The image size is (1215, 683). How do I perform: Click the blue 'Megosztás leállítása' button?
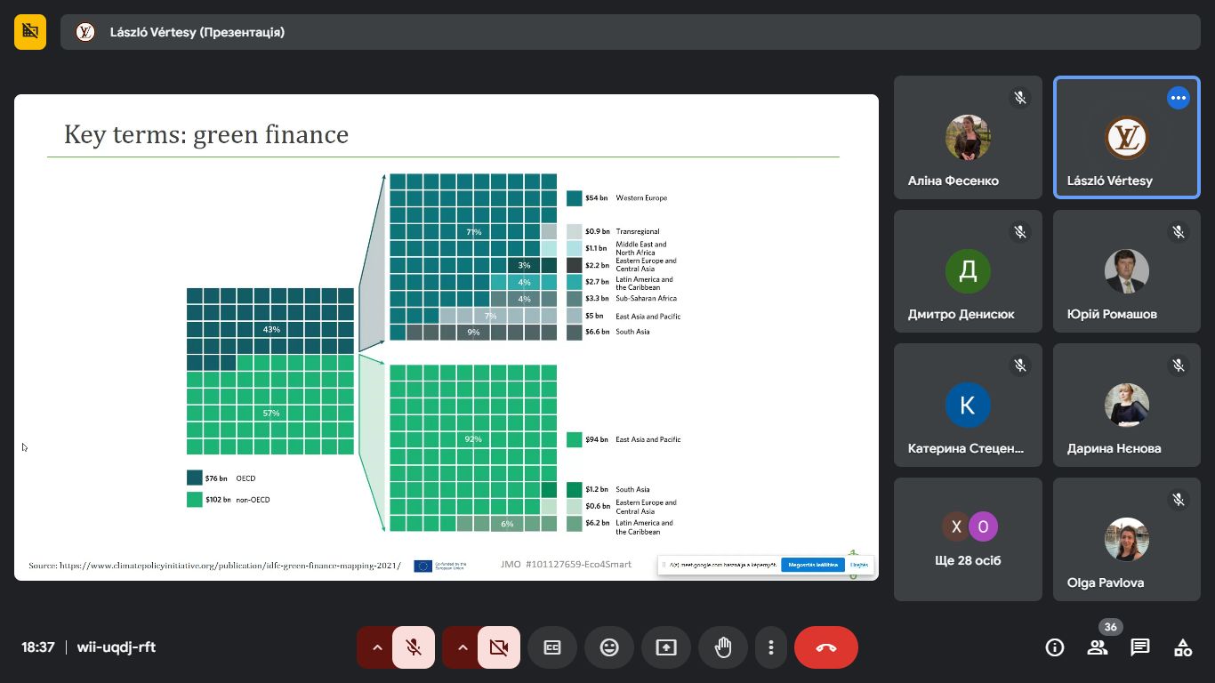pos(813,565)
